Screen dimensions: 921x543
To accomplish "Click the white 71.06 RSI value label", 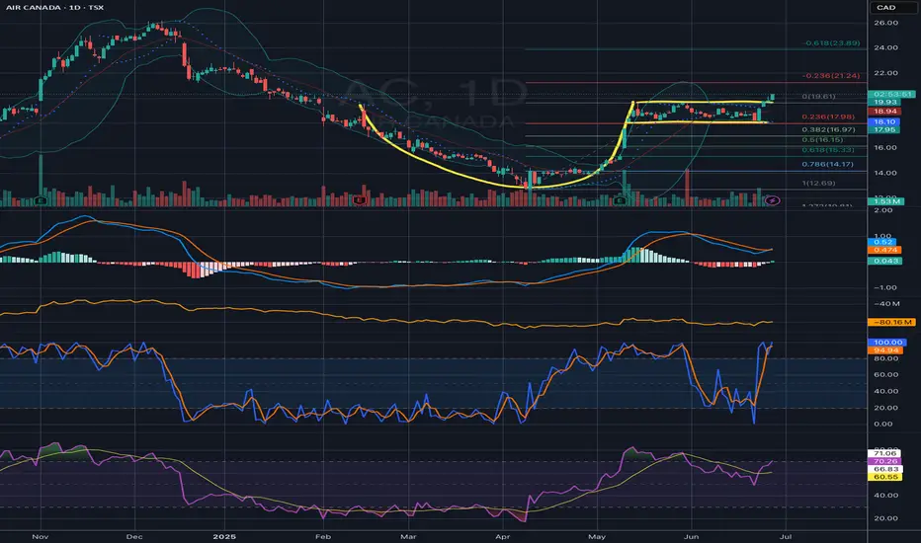I will (x=884, y=454).
